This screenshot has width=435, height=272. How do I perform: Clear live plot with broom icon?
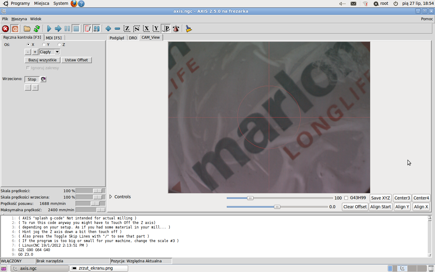click(189, 29)
